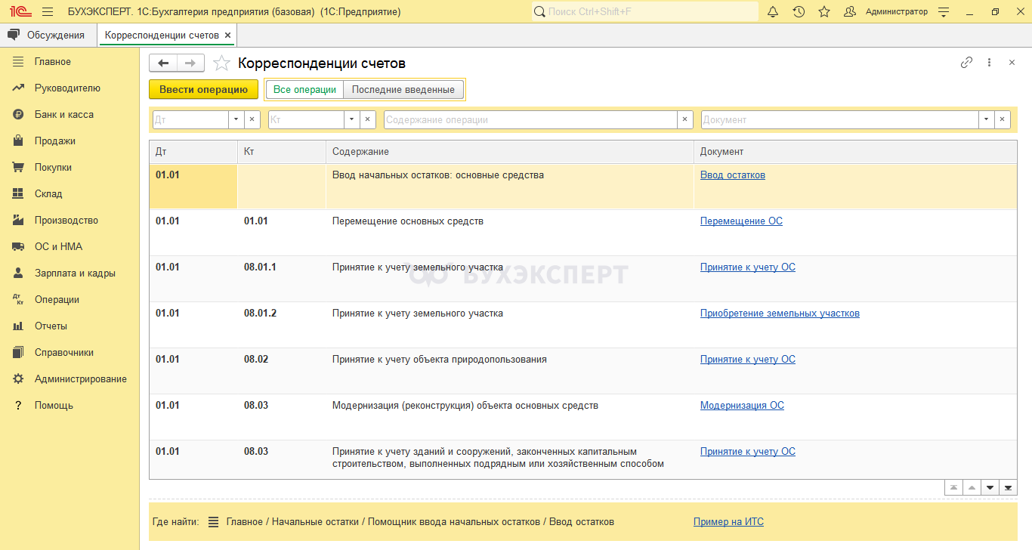
Task: Select the Все операции toggle
Action: pyautogui.click(x=304, y=89)
